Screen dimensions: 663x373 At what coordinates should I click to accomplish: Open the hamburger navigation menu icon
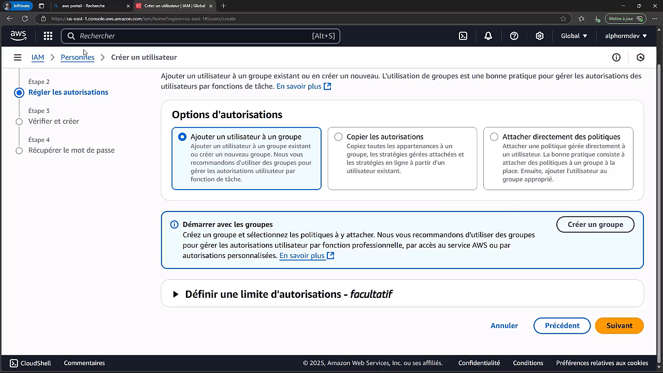(x=18, y=57)
